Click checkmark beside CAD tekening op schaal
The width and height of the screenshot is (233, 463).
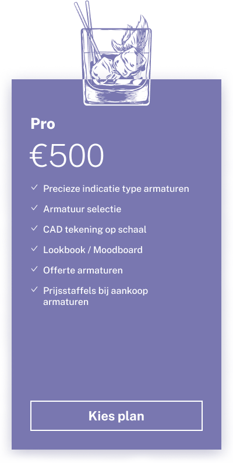tap(34, 228)
